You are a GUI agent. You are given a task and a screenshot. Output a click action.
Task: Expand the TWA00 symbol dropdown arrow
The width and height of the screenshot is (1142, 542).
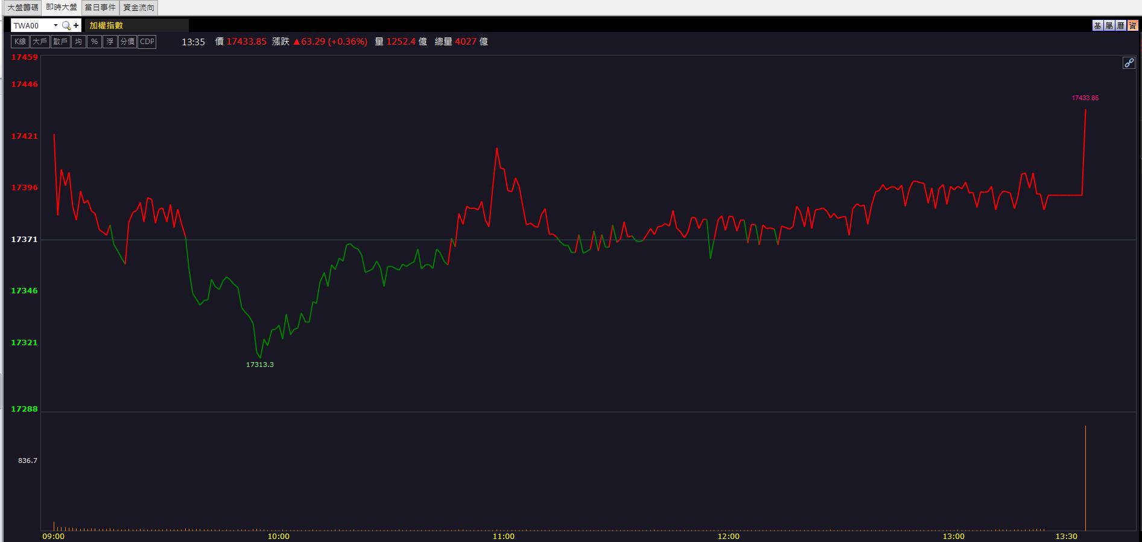click(x=56, y=25)
